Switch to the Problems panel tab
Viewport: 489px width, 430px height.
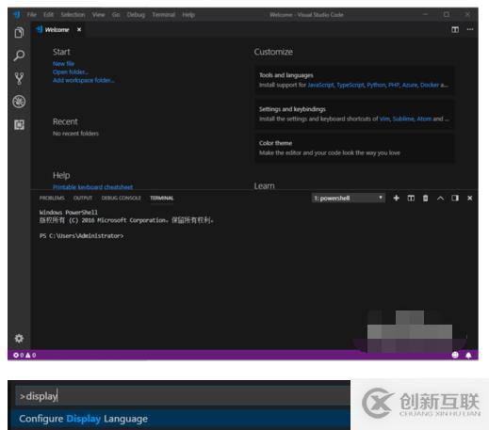[52, 198]
